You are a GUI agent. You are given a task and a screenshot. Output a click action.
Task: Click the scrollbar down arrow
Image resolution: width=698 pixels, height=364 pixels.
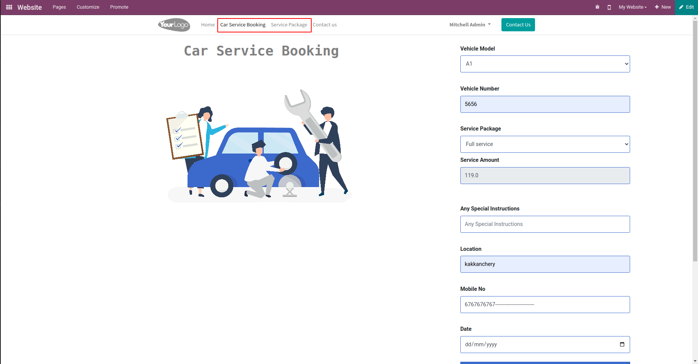[x=695, y=361]
